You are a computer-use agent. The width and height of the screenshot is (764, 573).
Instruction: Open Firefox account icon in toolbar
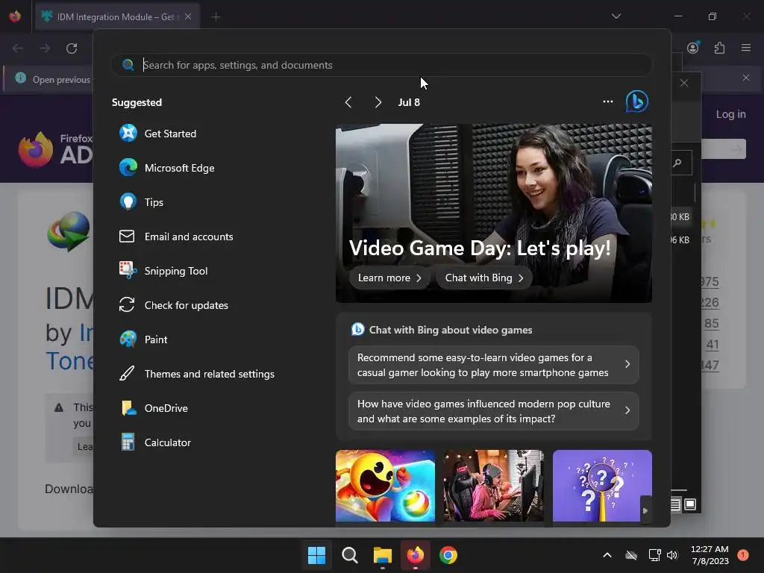[x=693, y=48]
